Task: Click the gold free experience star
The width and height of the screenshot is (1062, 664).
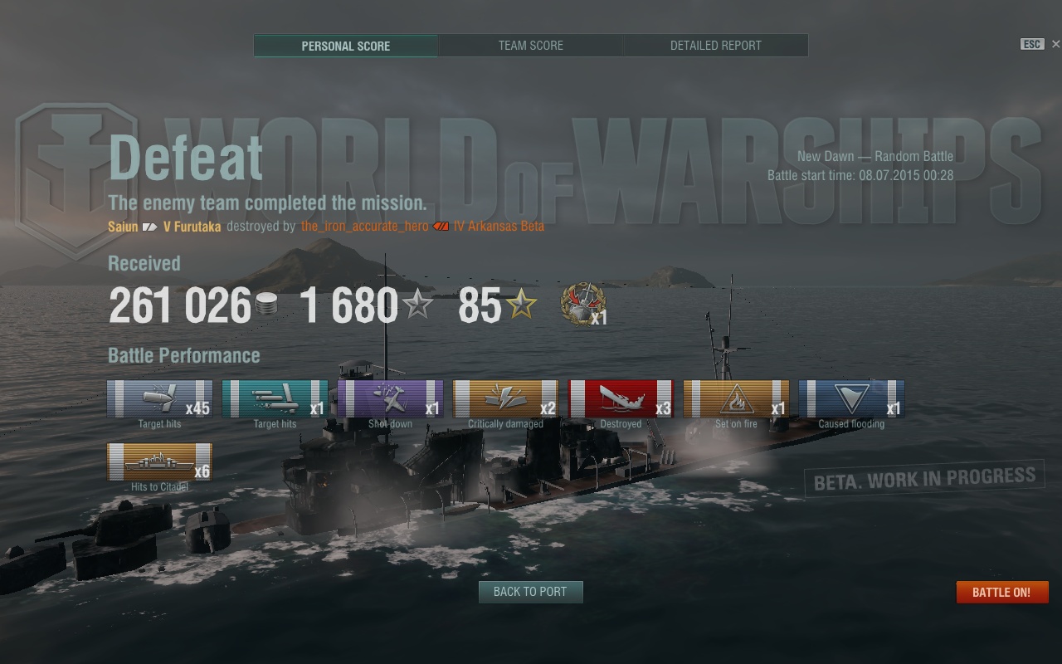Action: (x=522, y=305)
